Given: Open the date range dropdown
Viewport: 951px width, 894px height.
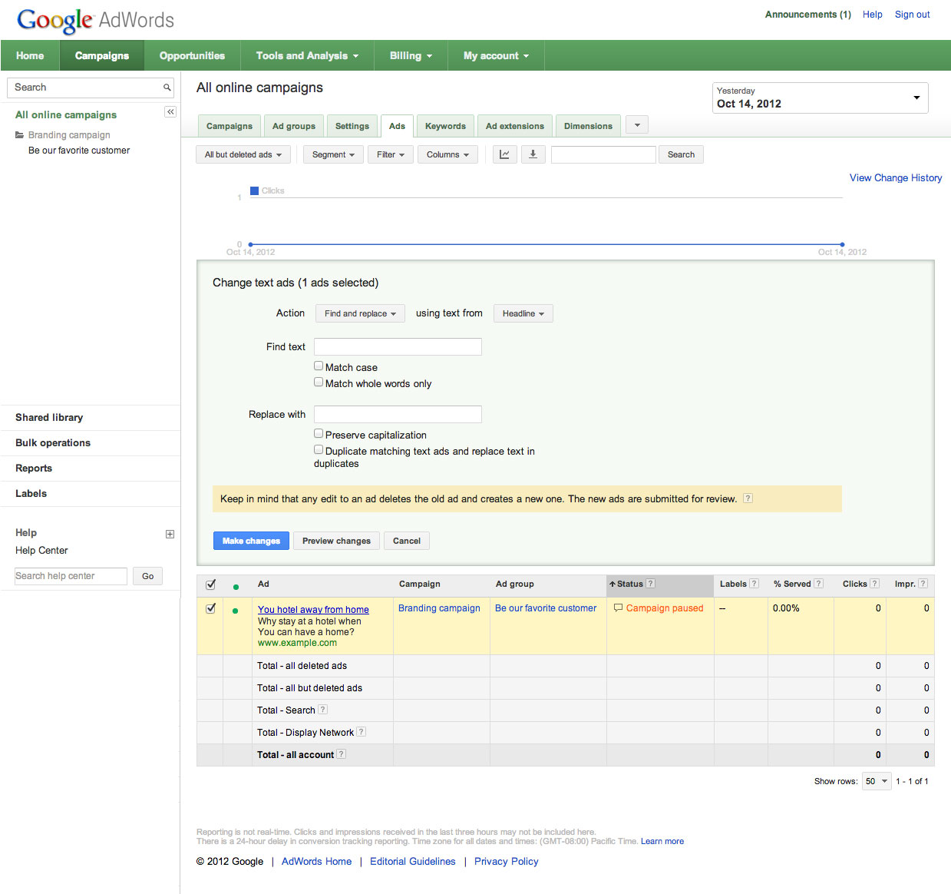Looking at the screenshot, I should point(820,98).
